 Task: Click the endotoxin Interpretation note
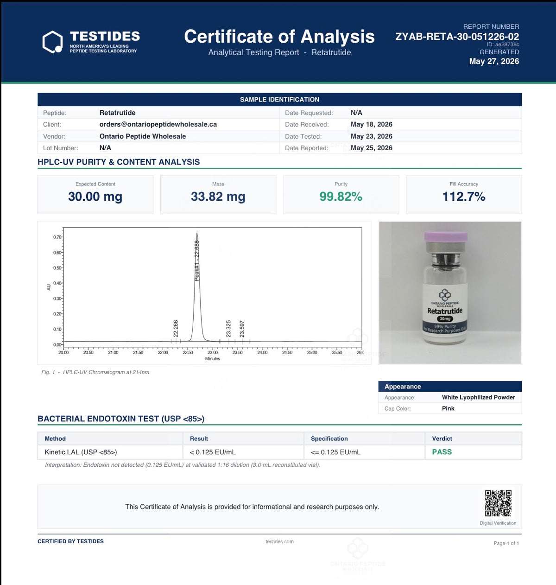[183, 465]
